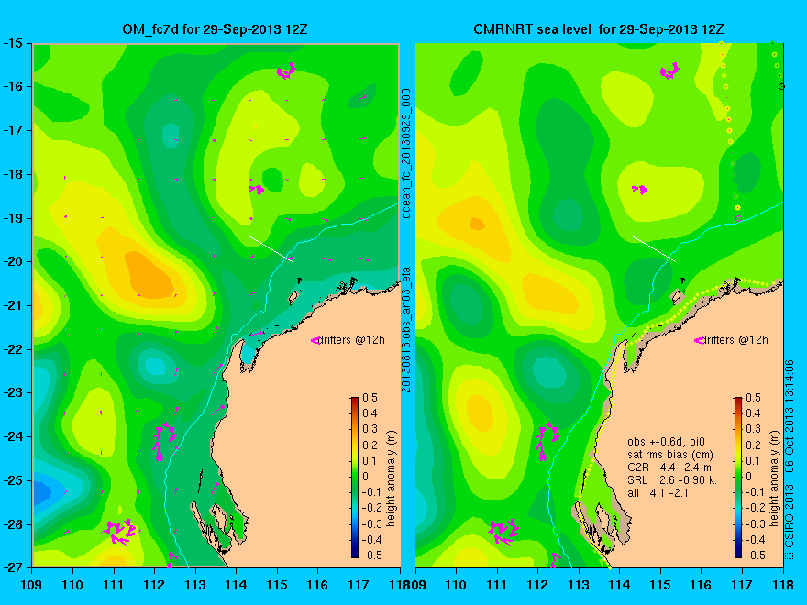Click the '-18' latitude axis label
This screenshot has height=605, width=807.
(x=13, y=174)
